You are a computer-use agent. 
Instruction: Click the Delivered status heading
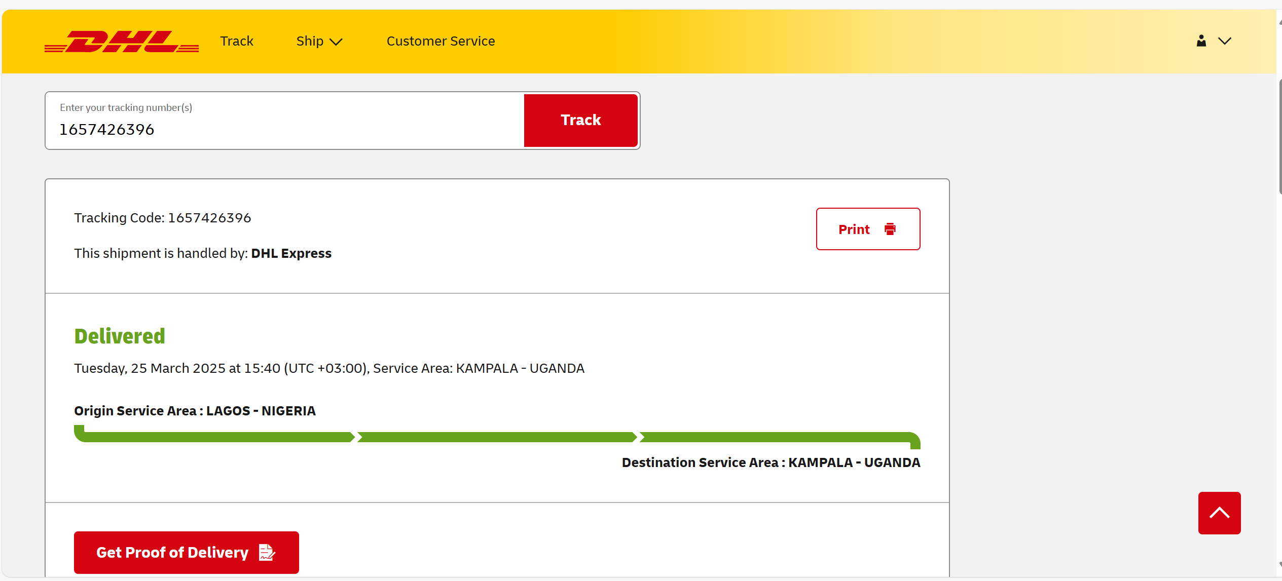(x=120, y=336)
